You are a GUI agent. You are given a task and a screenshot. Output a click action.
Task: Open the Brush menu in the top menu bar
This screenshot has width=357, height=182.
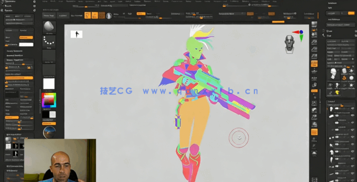point(52,1)
